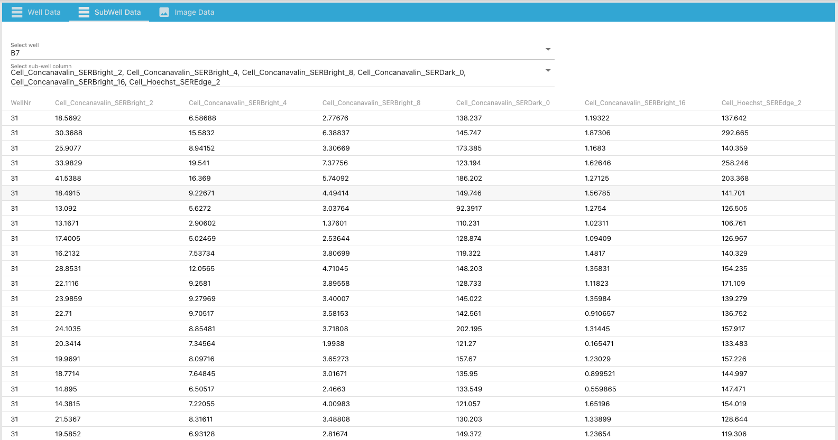838x440 pixels.
Task: Click the SubWell Data list icon
Action: tap(84, 12)
